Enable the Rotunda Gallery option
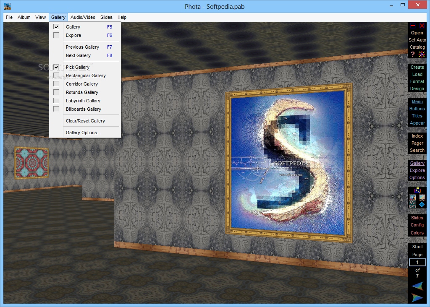The image size is (430, 307). click(56, 92)
